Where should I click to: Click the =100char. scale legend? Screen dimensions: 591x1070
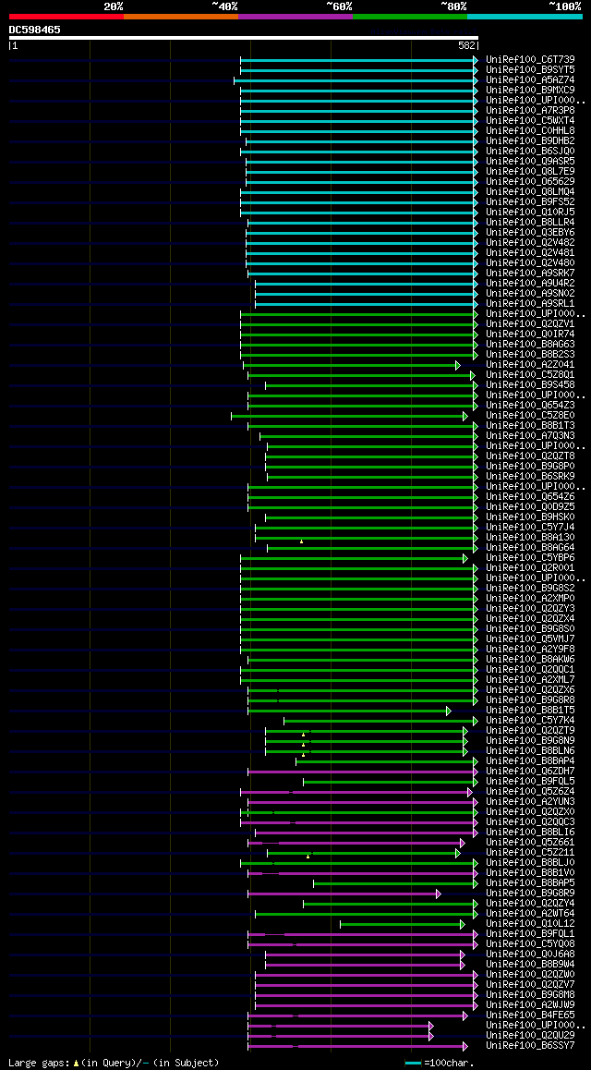click(x=440, y=1064)
